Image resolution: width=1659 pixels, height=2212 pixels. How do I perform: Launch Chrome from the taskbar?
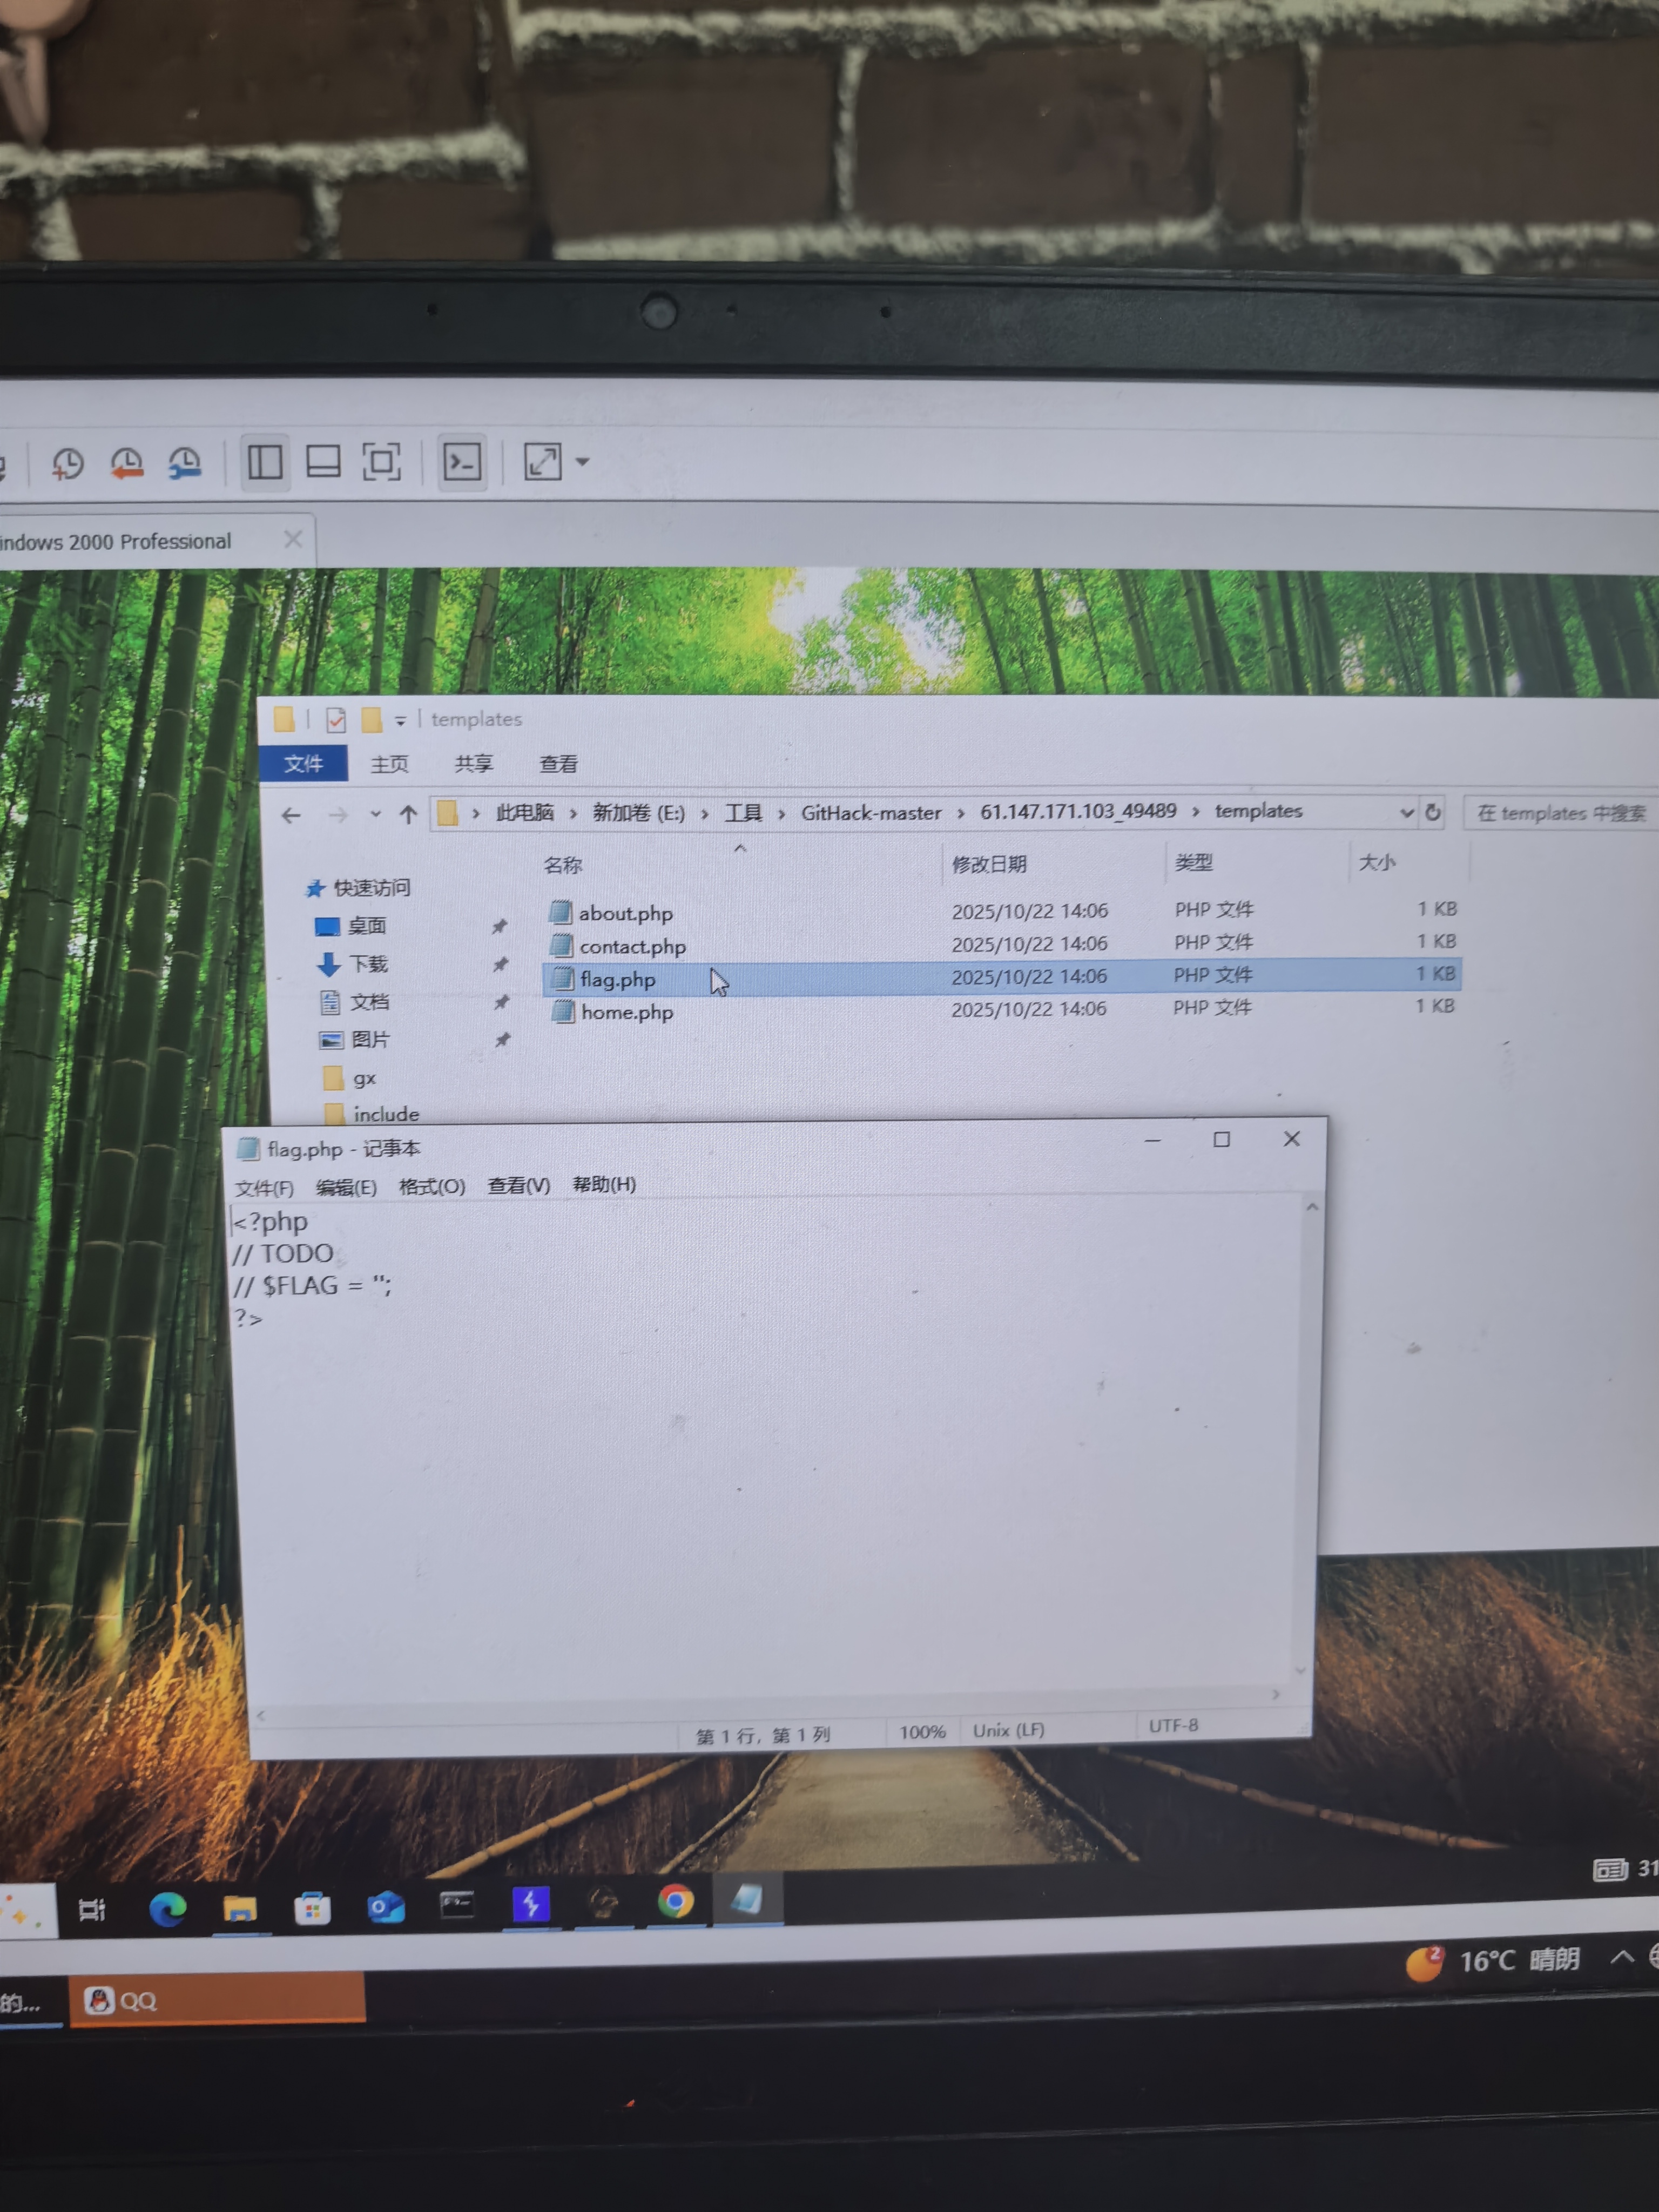(675, 1901)
